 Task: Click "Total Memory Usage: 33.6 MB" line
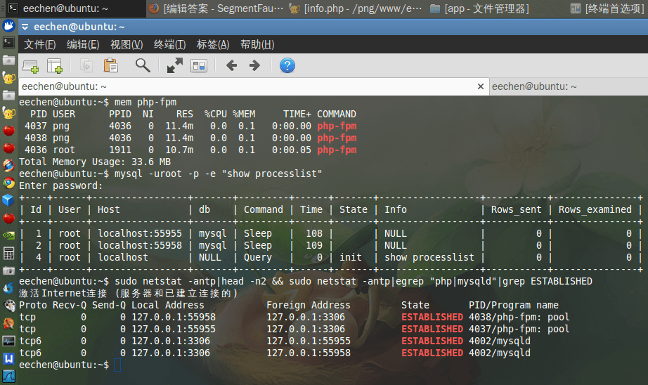pyautogui.click(x=95, y=162)
